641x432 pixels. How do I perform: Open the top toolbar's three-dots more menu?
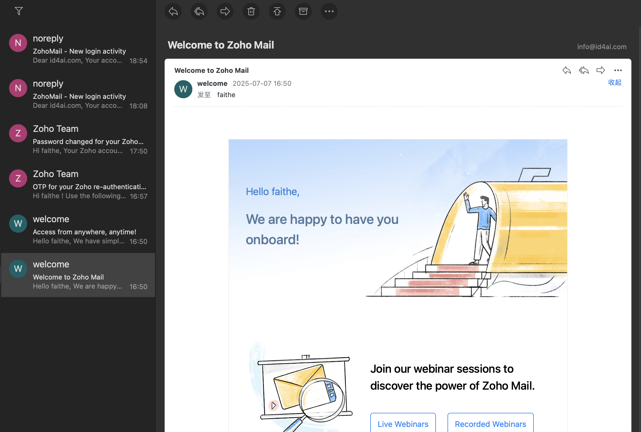click(329, 11)
